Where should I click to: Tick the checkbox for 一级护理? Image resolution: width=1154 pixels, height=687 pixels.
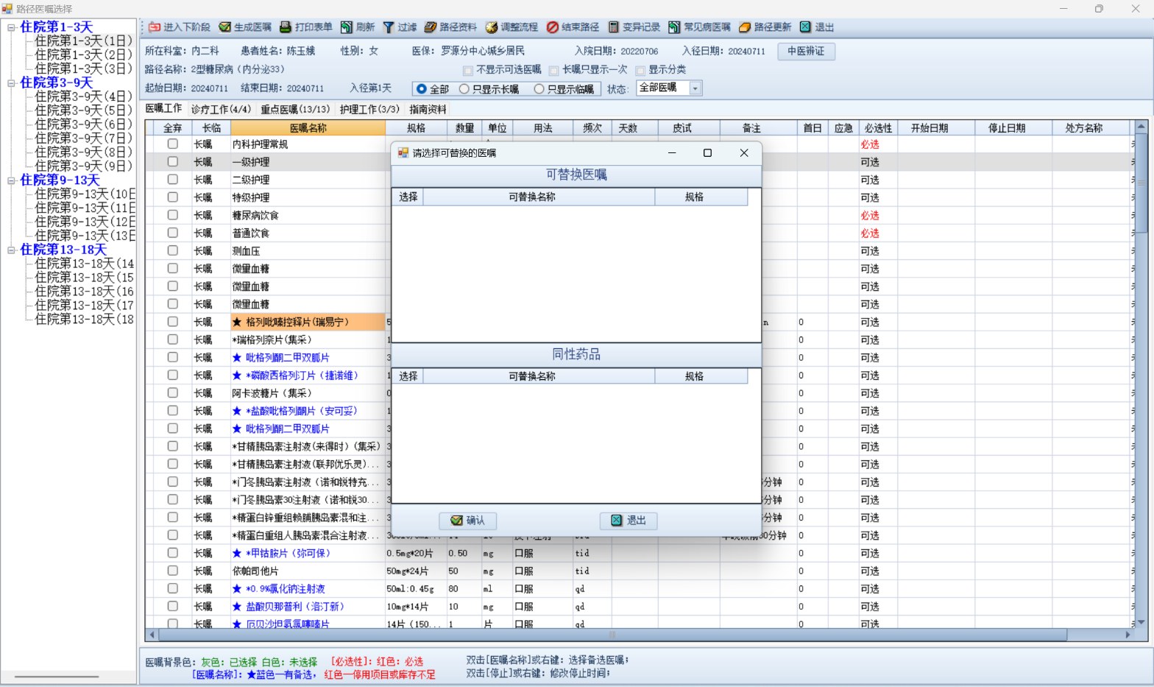click(173, 162)
